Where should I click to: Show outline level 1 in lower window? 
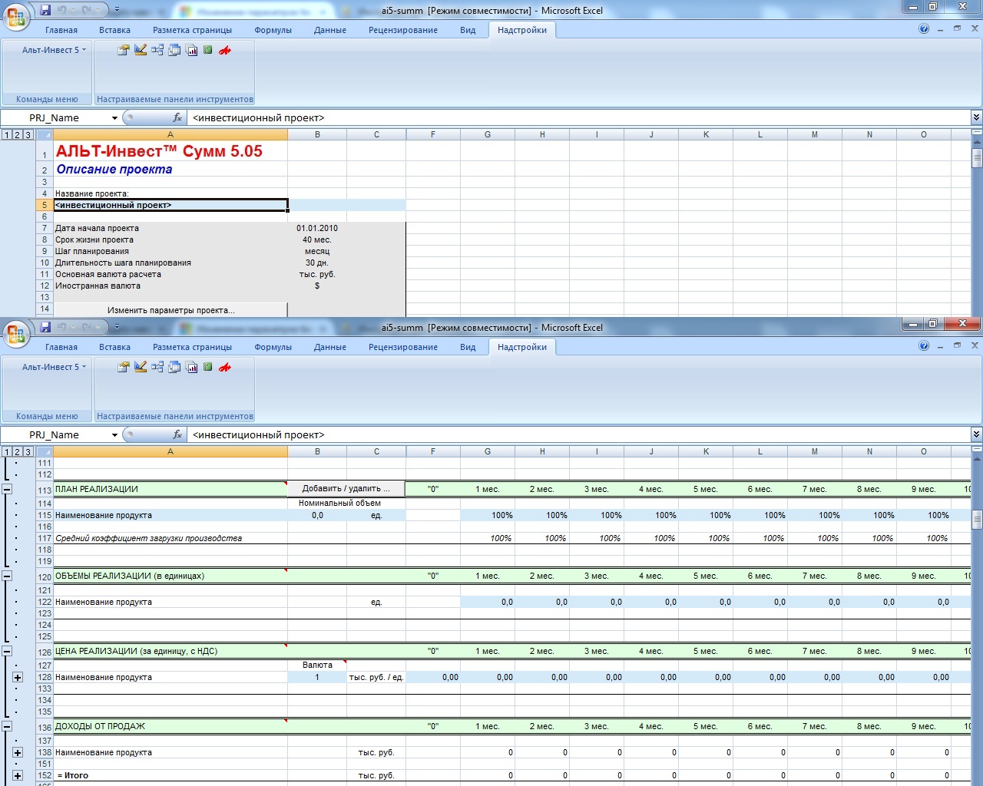tap(6, 451)
